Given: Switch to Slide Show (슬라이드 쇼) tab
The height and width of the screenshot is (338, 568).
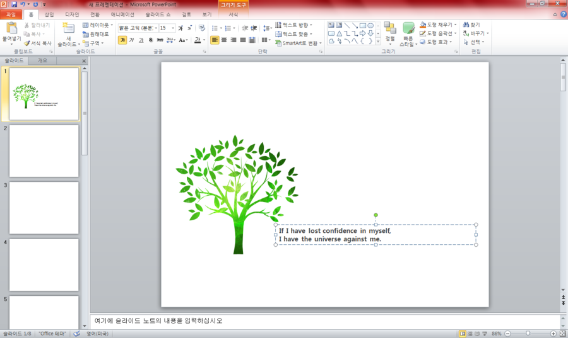Looking at the screenshot, I should (x=158, y=15).
